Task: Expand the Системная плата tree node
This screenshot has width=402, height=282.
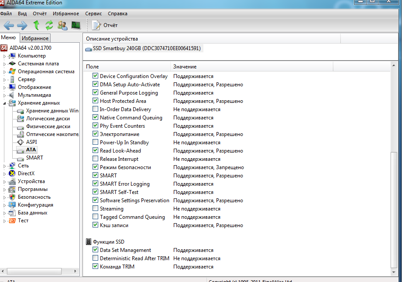Action: 4,64
